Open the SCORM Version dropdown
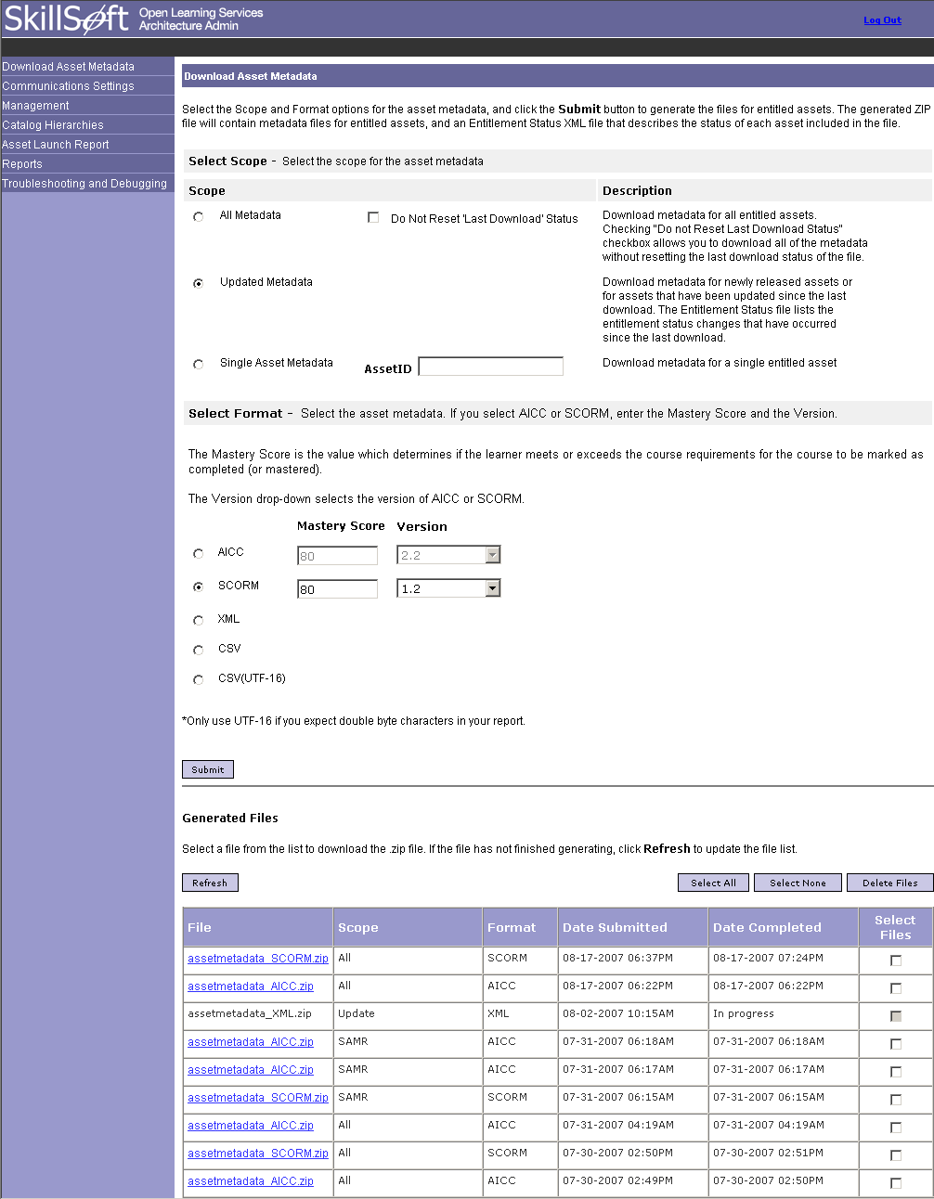Image resolution: width=934 pixels, height=1199 pixels. point(493,587)
